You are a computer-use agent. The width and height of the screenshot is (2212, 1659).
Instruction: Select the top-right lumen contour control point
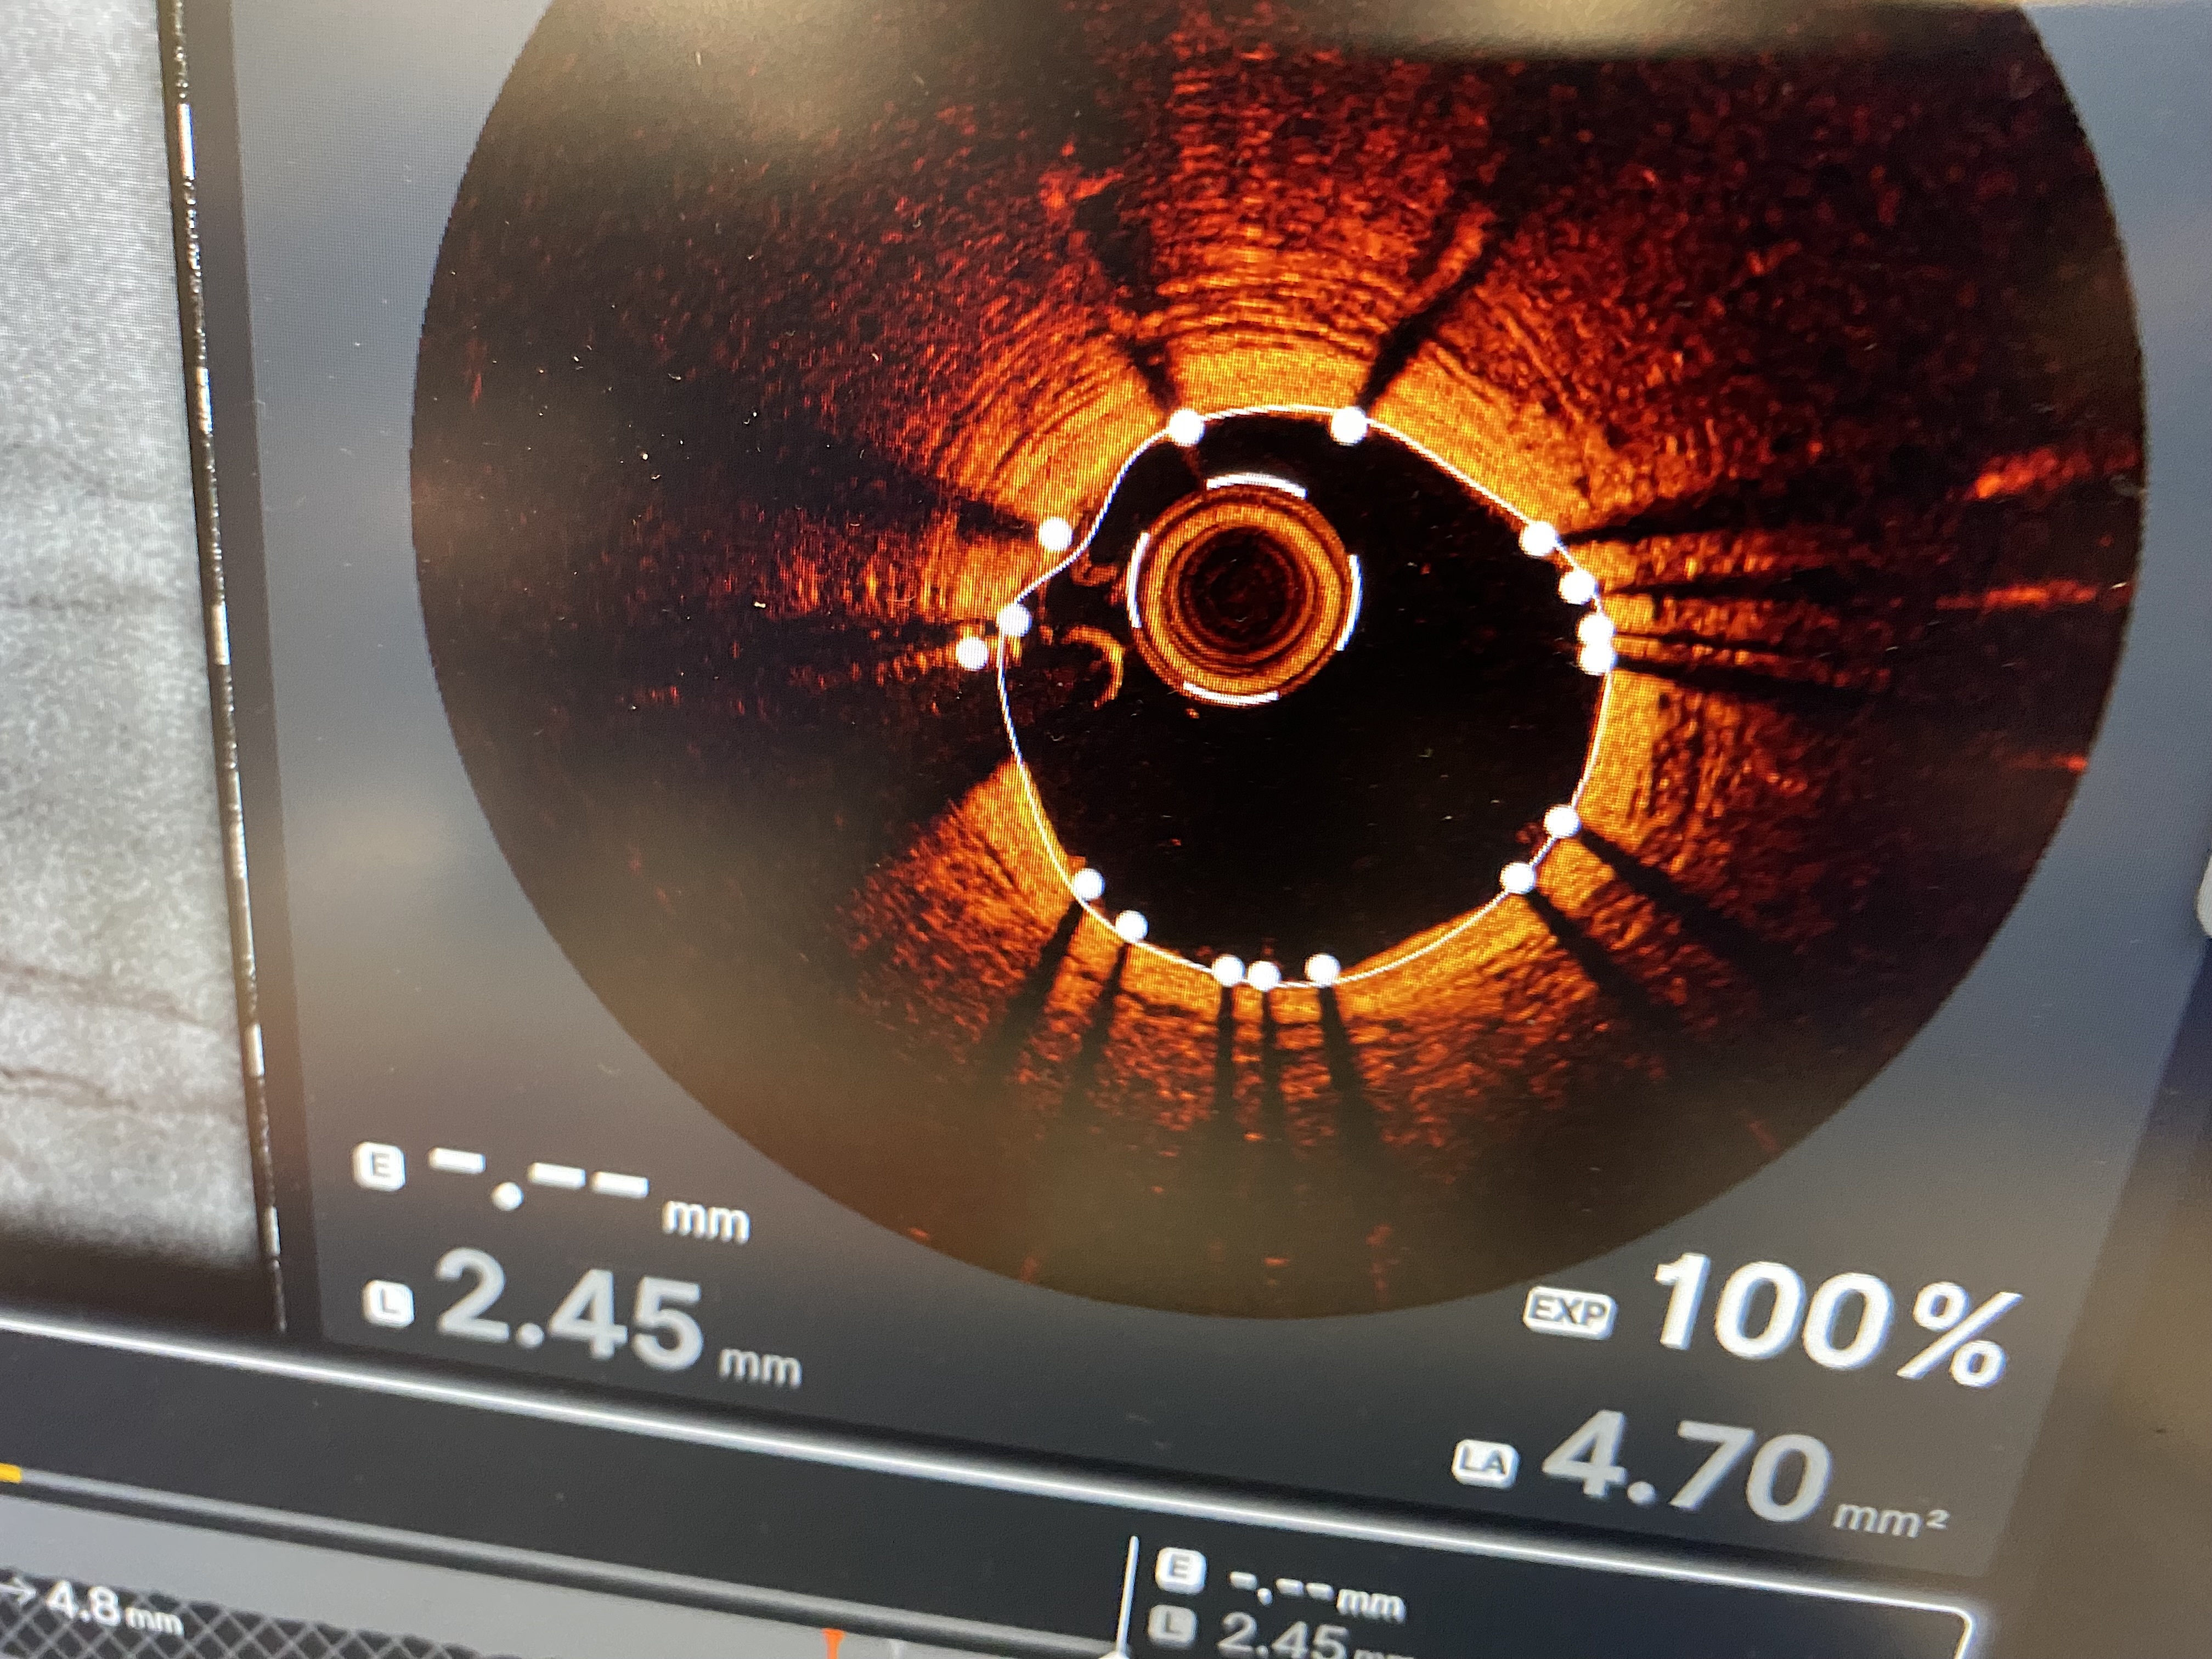[x=1349, y=426]
